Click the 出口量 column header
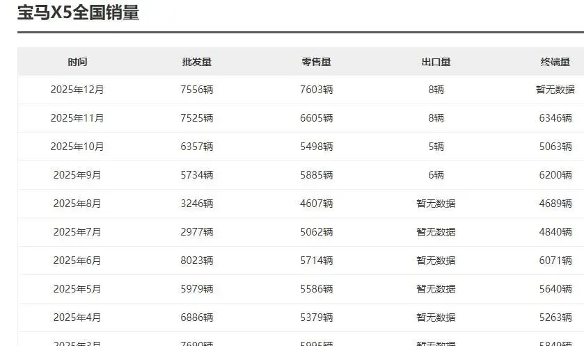The image size is (584, 346). [436, 62]
